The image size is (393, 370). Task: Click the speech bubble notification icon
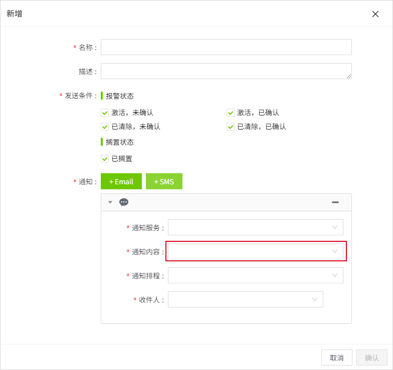(124, 202)
